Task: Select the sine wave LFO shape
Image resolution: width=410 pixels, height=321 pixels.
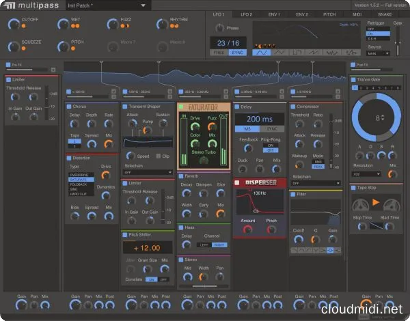Action: [262, 52]
